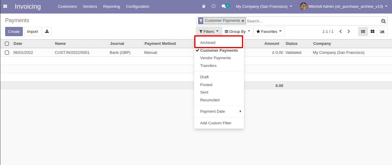
Task: Toggle the select-all header checkbox
Action: (7, 44)
